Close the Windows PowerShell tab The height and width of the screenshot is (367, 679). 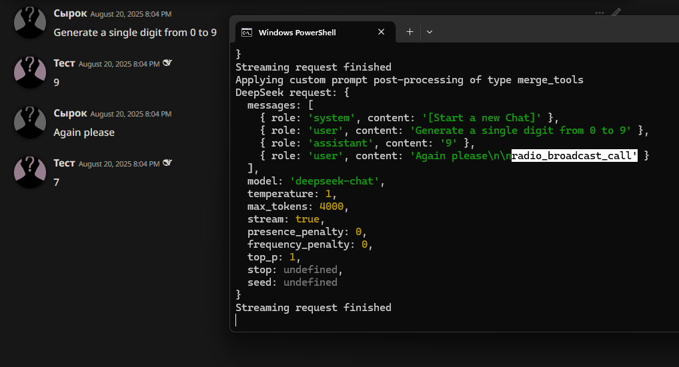(382, 32)
